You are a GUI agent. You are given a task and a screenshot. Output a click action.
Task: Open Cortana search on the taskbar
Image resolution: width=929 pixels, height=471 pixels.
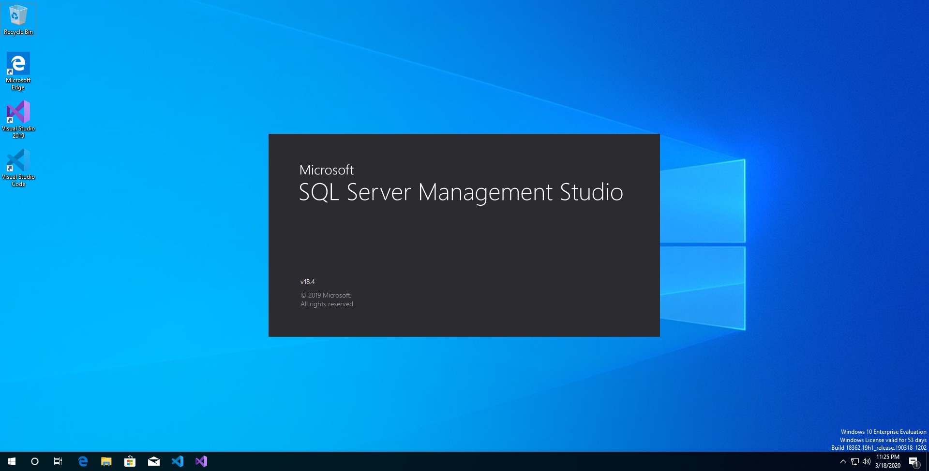click(34, 461)
